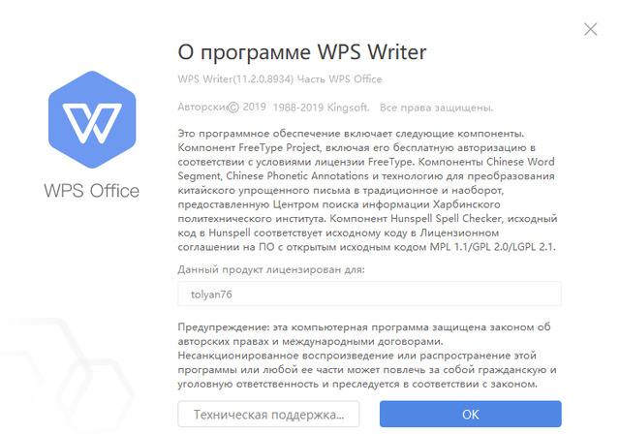Image resolution: width=620 pixels, height=434 pixels.
Task: Click the paragraph starting Это программное обеспечение
Action: (367, 190)
